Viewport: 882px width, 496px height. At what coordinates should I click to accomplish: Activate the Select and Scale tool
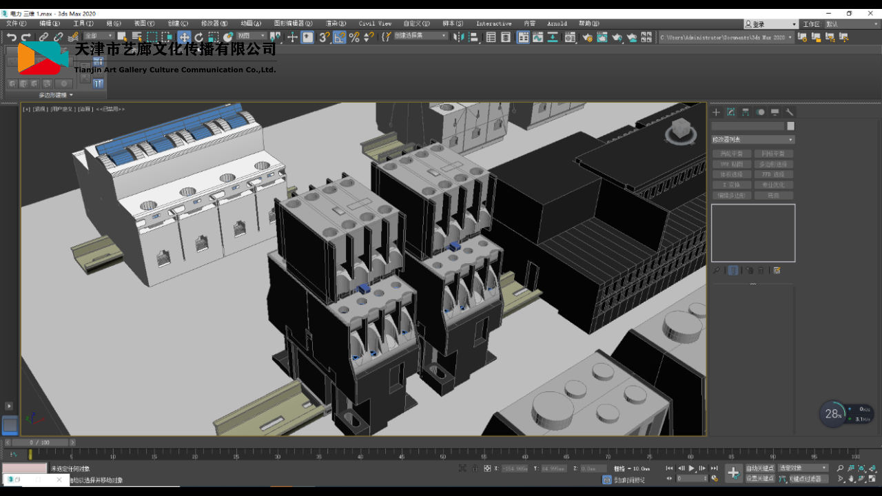click(214, 37)
